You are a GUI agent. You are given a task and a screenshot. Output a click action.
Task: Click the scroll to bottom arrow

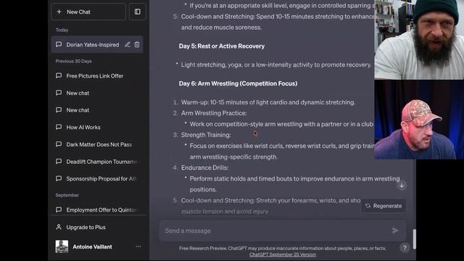(x=402, y=186)
